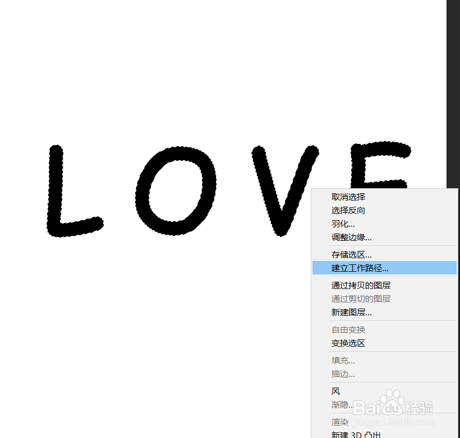Choose the 风 filter entry
The width and height of the screenshot is (460, 438).
pyautogui.click(x=384, y=391)
